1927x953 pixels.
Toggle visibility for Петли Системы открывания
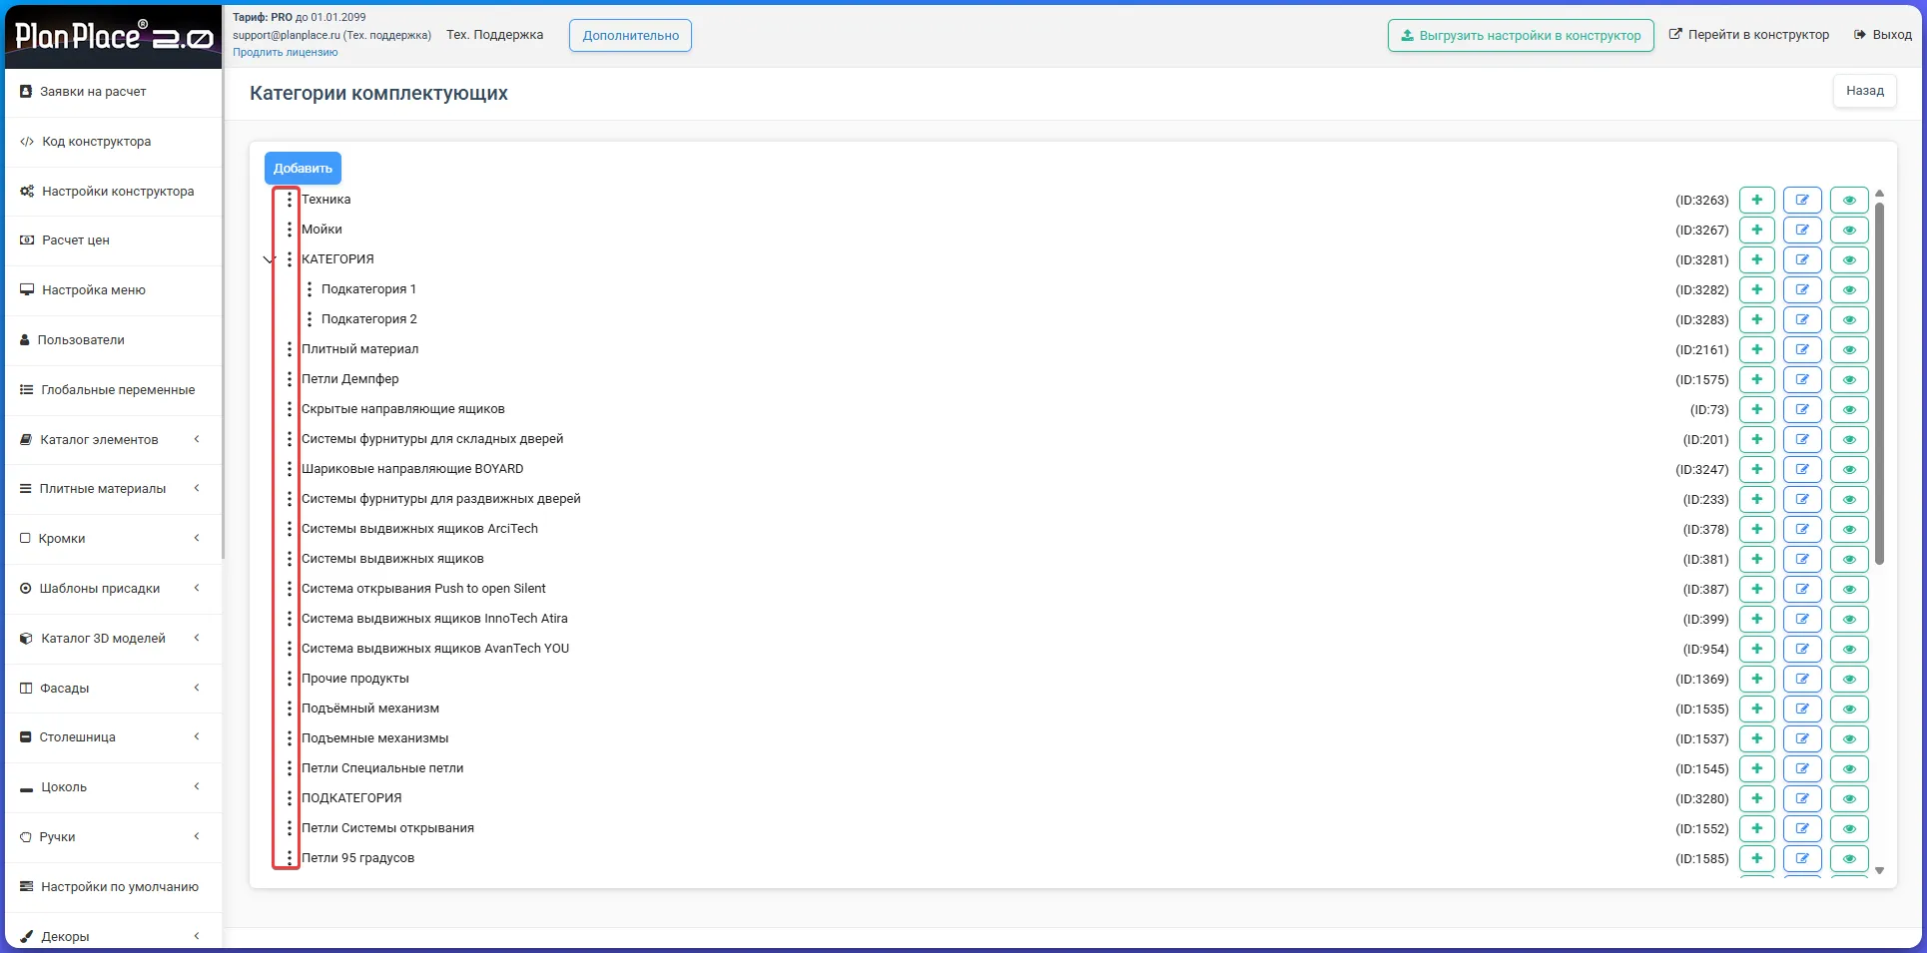click(1849, 828)
